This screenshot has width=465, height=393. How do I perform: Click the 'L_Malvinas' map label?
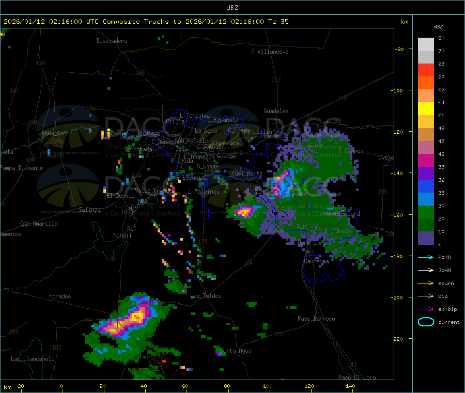pyautogui.click(x=204, y=192)
